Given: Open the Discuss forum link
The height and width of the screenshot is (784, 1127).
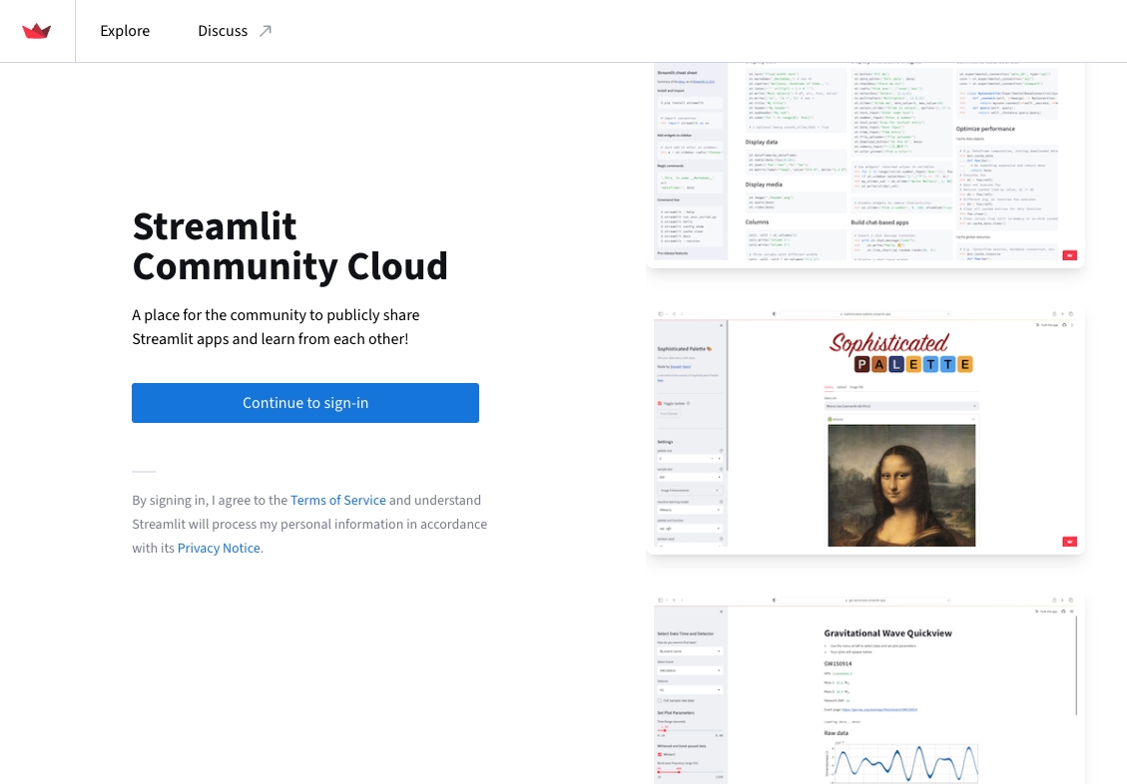Looking at the screenshot, I should tap(235, 31).
